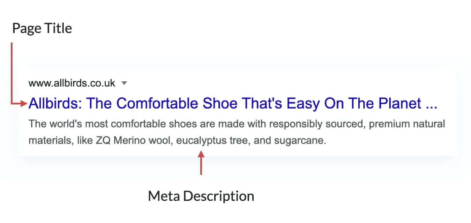Click "premium natural" ending the first description line
471x223 pixels.
click(407, 124)
